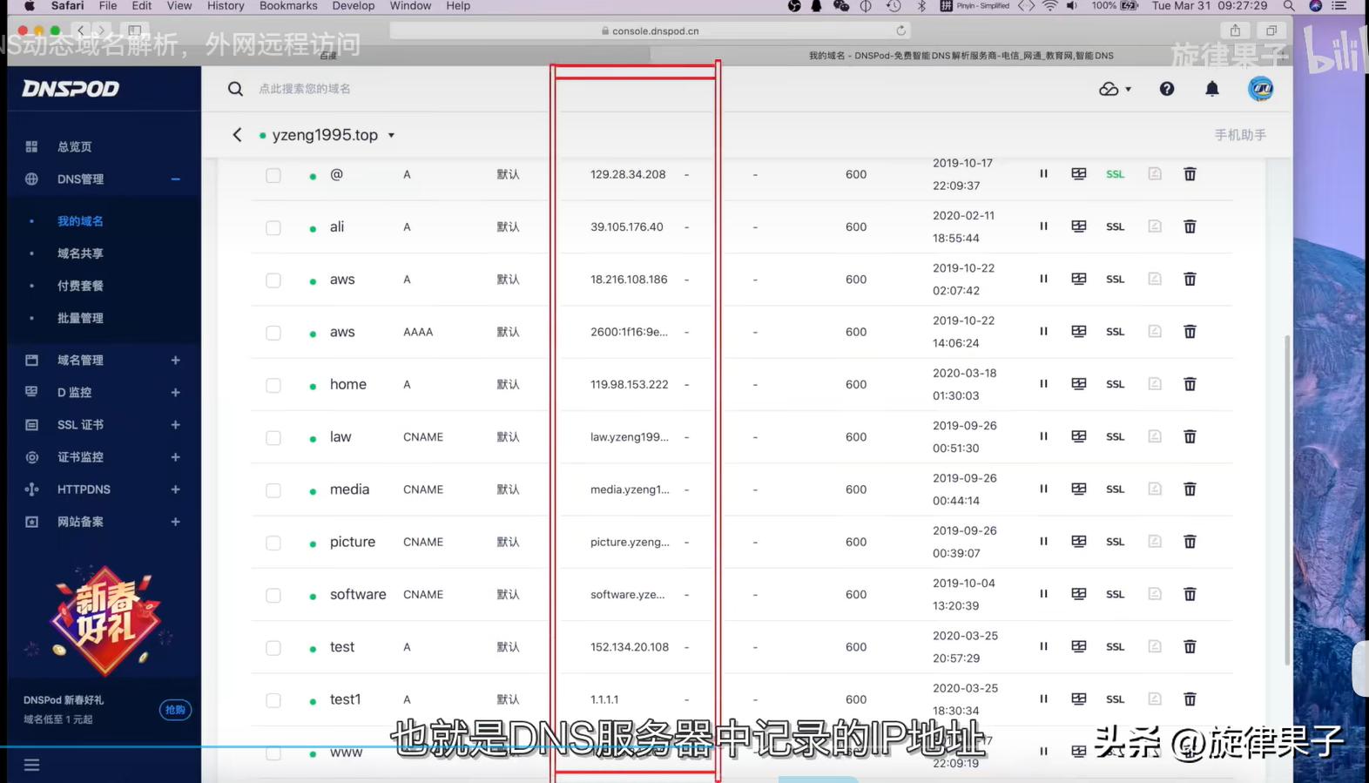Click the 抢购 button in sidebar promo
The image size is (1369, 783).
pos(175,710)
